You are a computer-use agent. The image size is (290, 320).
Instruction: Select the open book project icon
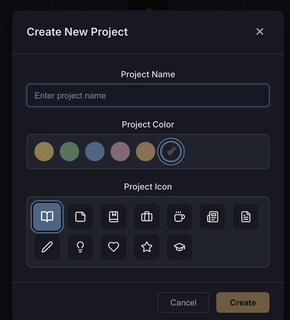tap(47, 217)
